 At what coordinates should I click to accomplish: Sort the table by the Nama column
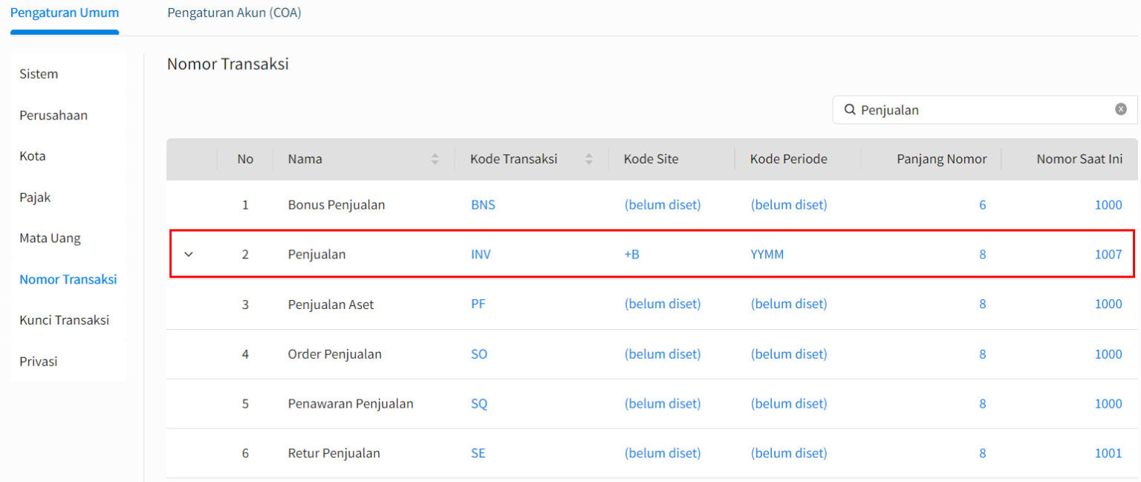(435, 158)
